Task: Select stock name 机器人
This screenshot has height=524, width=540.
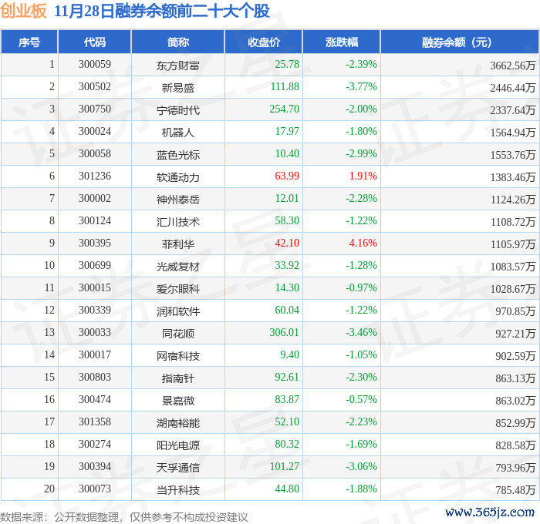Action: click(178, 133)
